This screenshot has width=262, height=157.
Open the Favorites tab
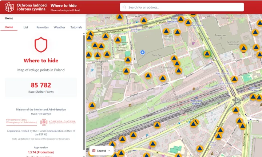[43, 27]
